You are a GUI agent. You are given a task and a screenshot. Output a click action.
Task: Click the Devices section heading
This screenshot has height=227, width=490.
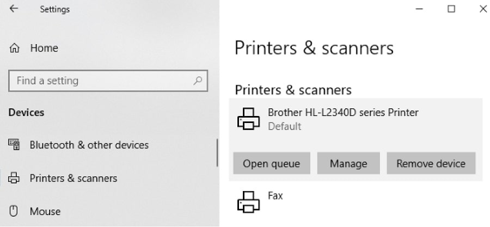pyautogui.click(x=26, y=112)
